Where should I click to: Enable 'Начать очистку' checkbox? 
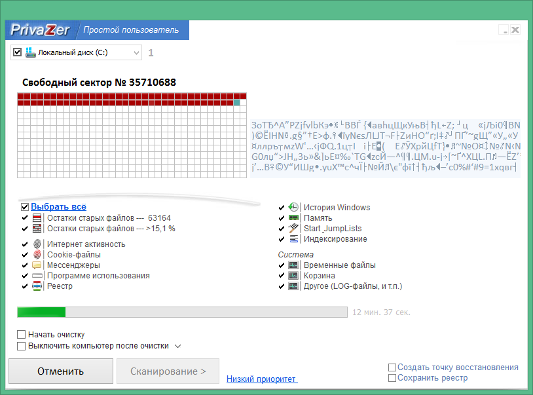click(x=22, y=335)
